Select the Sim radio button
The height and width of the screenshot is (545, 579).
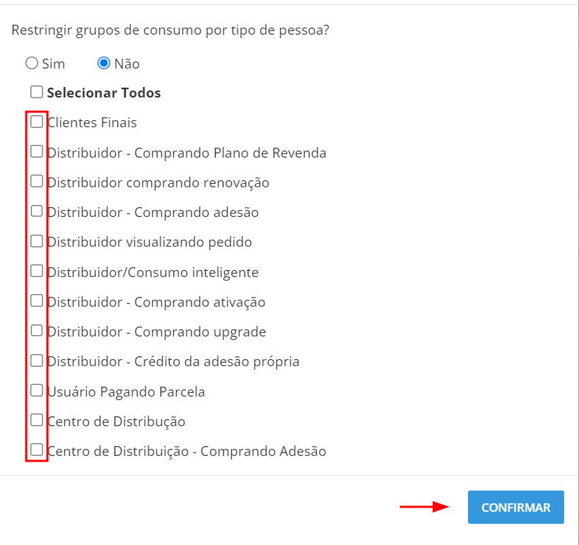[32, 64]
